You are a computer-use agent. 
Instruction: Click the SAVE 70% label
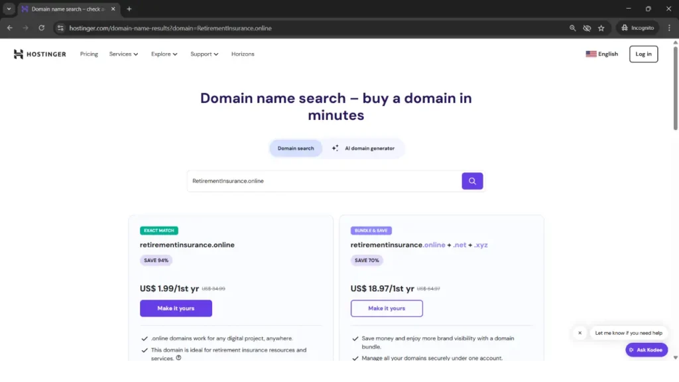pos(367,260)
